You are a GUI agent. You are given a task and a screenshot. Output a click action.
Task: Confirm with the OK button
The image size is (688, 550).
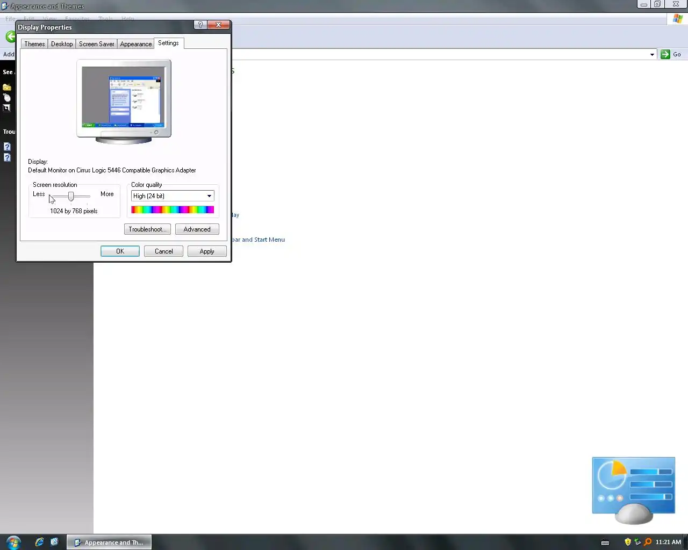120,251
